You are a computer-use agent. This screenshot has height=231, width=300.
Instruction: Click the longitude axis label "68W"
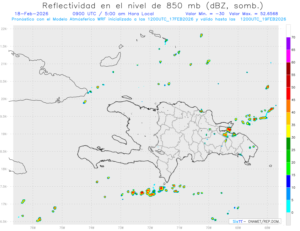click(267, 227)
